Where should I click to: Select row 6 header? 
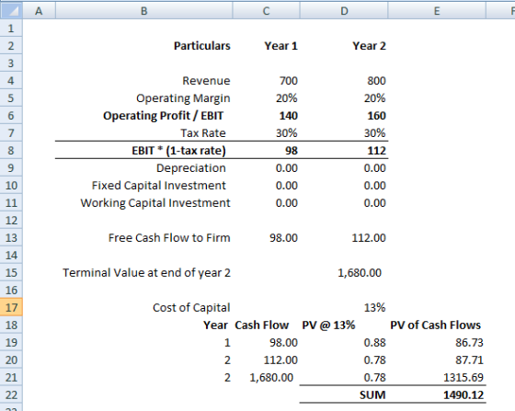point(11,116)
